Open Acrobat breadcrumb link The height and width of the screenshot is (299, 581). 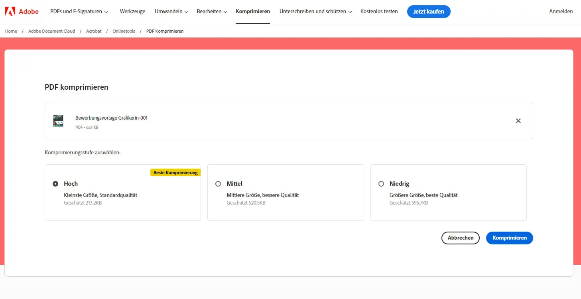[x=94, y=31]
